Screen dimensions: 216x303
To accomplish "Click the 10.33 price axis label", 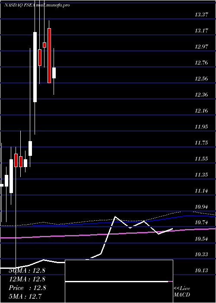I will pyautogui.click(x=201, y=255).
